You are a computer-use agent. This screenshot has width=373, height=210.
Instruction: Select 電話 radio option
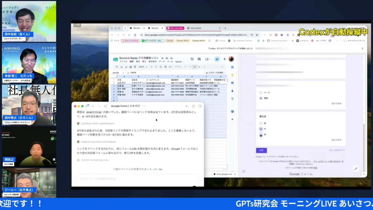click(x=261, y=98)
